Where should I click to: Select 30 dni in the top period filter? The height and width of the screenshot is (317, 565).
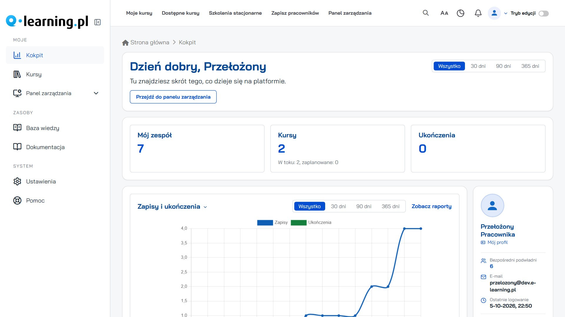click(478, 66)
